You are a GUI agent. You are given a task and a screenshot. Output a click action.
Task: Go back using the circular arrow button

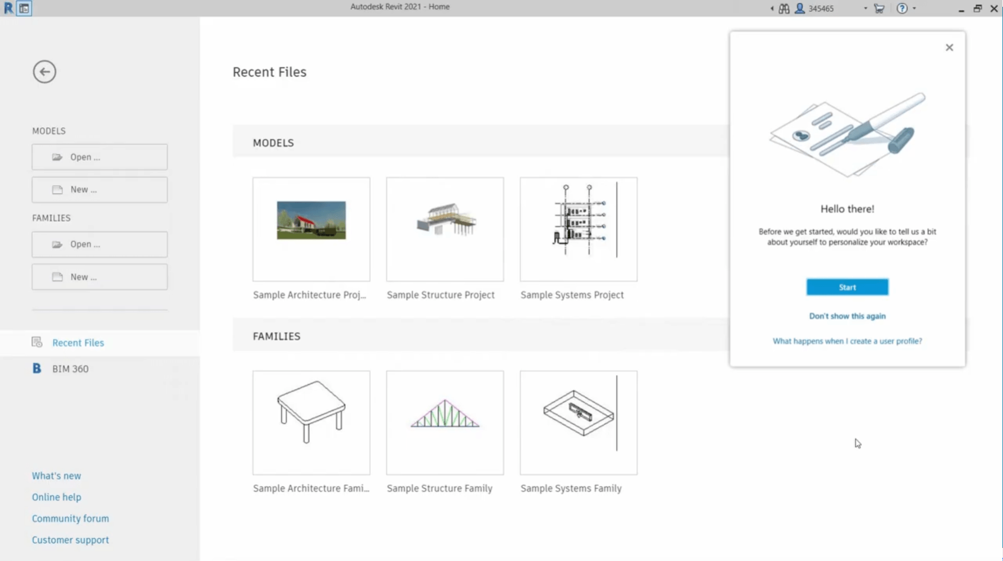coord(44,72)
